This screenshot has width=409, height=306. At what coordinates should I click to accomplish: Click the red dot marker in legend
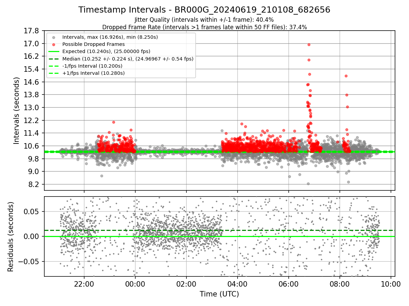click(54, 44)
